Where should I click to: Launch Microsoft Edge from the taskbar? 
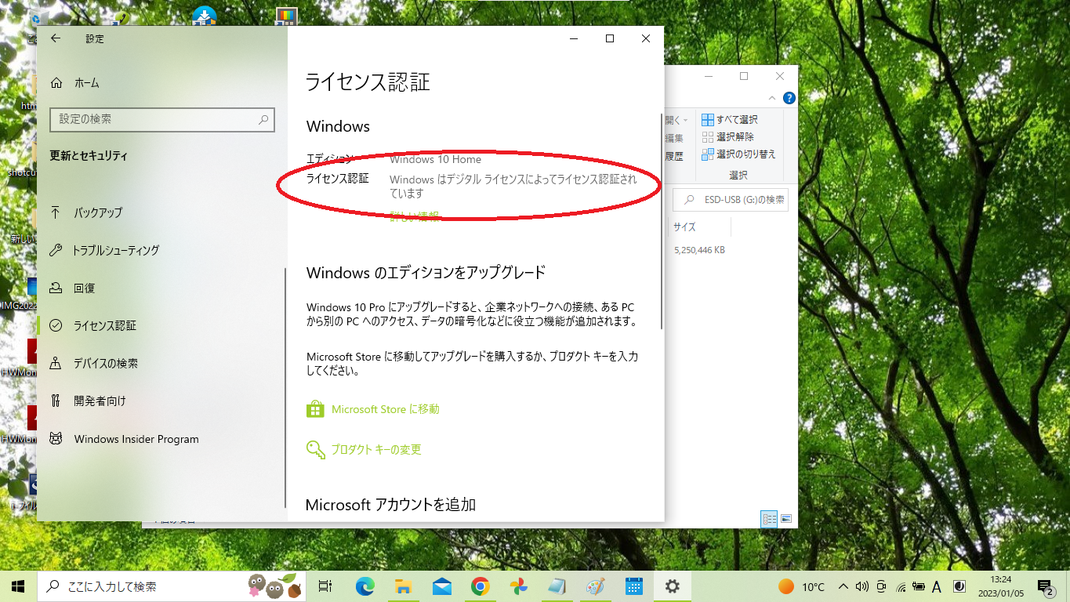[365, 586]
